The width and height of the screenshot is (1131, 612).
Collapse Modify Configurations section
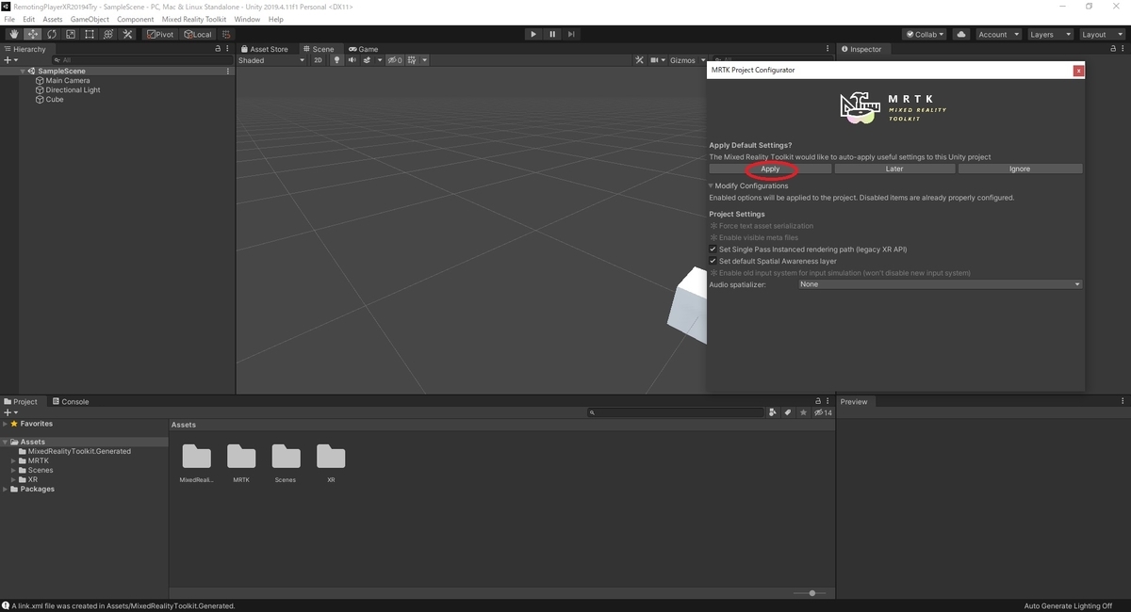(x=711, y=186)
